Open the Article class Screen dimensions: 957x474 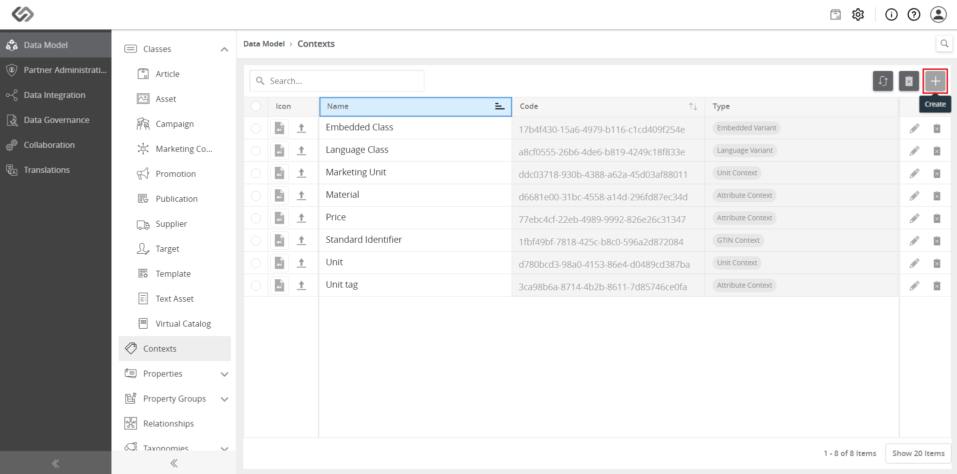coord(174,74)
